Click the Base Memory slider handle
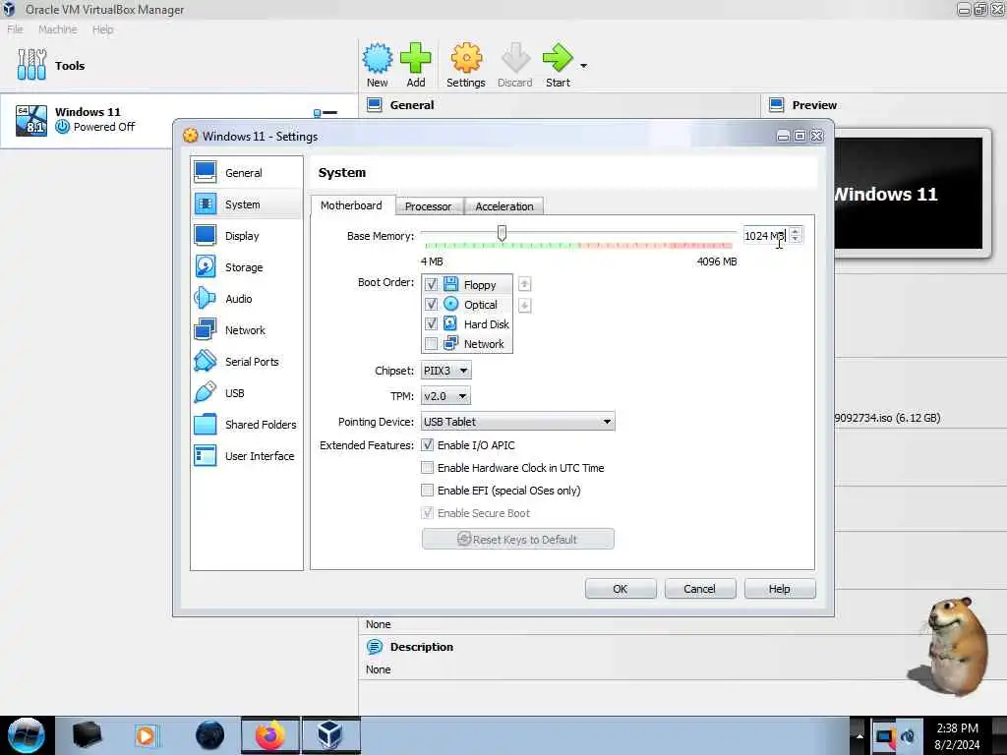The height and width of the screenshot is (755, 1007). [502, 233]
